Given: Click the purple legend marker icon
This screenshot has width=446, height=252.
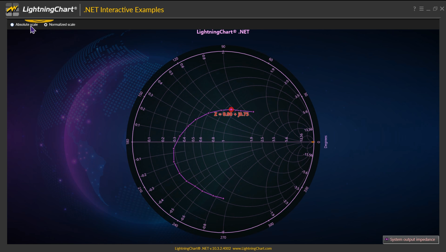Looking at the screenshot, I should [x=387, y=239].
